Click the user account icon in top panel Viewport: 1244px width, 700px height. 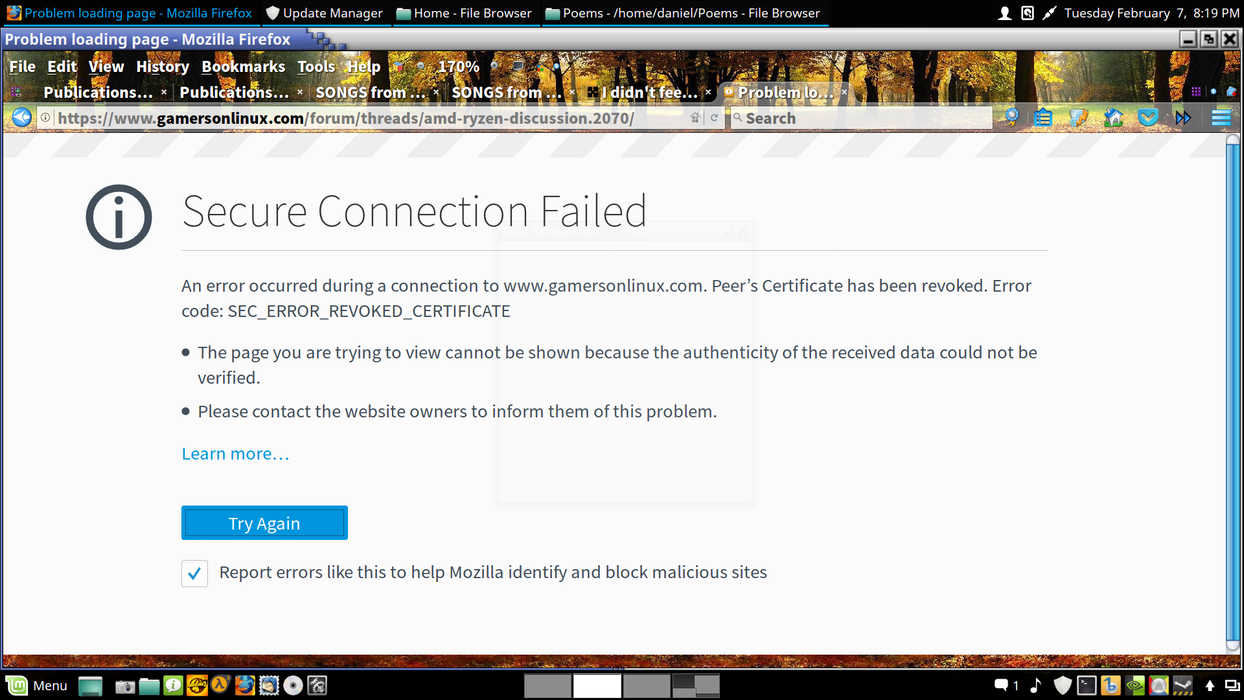(1004, 13)
